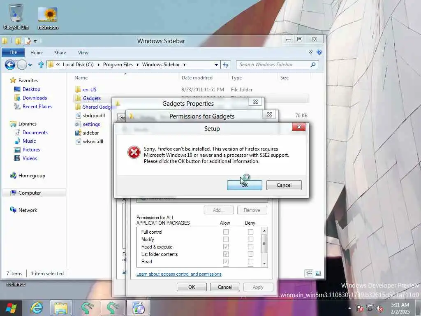Image resolution: width=421 pixels, height=316 pixels.
Task: Click OK in the Setup dialog
Action: pyautogui.click(x=244, y=185)
